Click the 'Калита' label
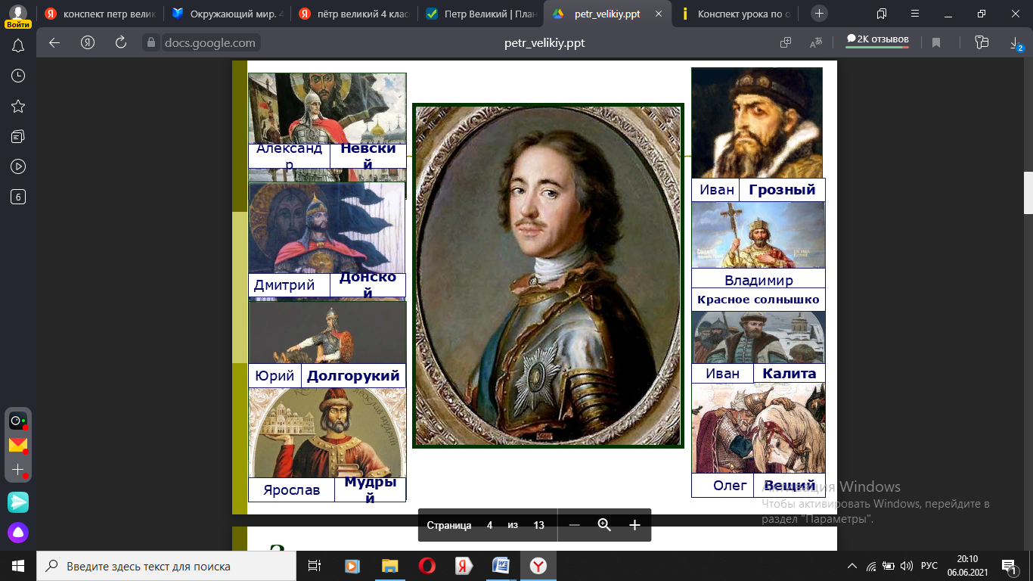The width and height of the screenshot is (1033, 581). pyautogui.click(x=789, y=373)
